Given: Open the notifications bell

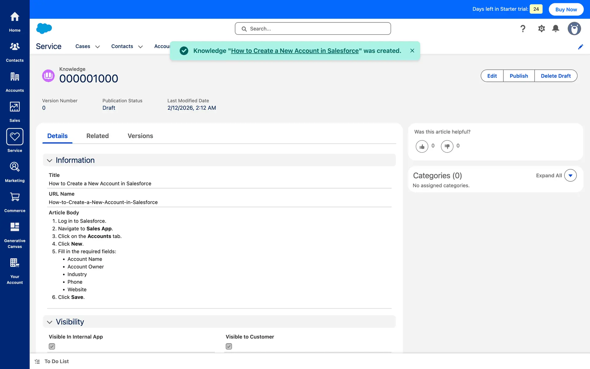Looking at the screenshot, I should (x=556, y=29).
